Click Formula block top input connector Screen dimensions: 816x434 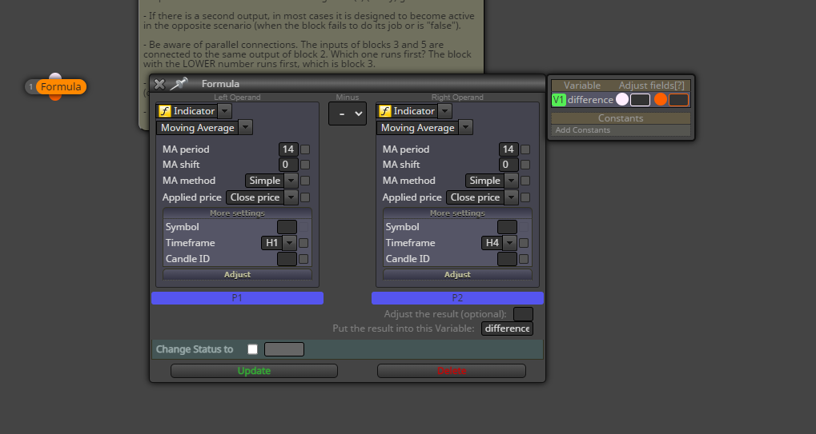click(55, 77)
